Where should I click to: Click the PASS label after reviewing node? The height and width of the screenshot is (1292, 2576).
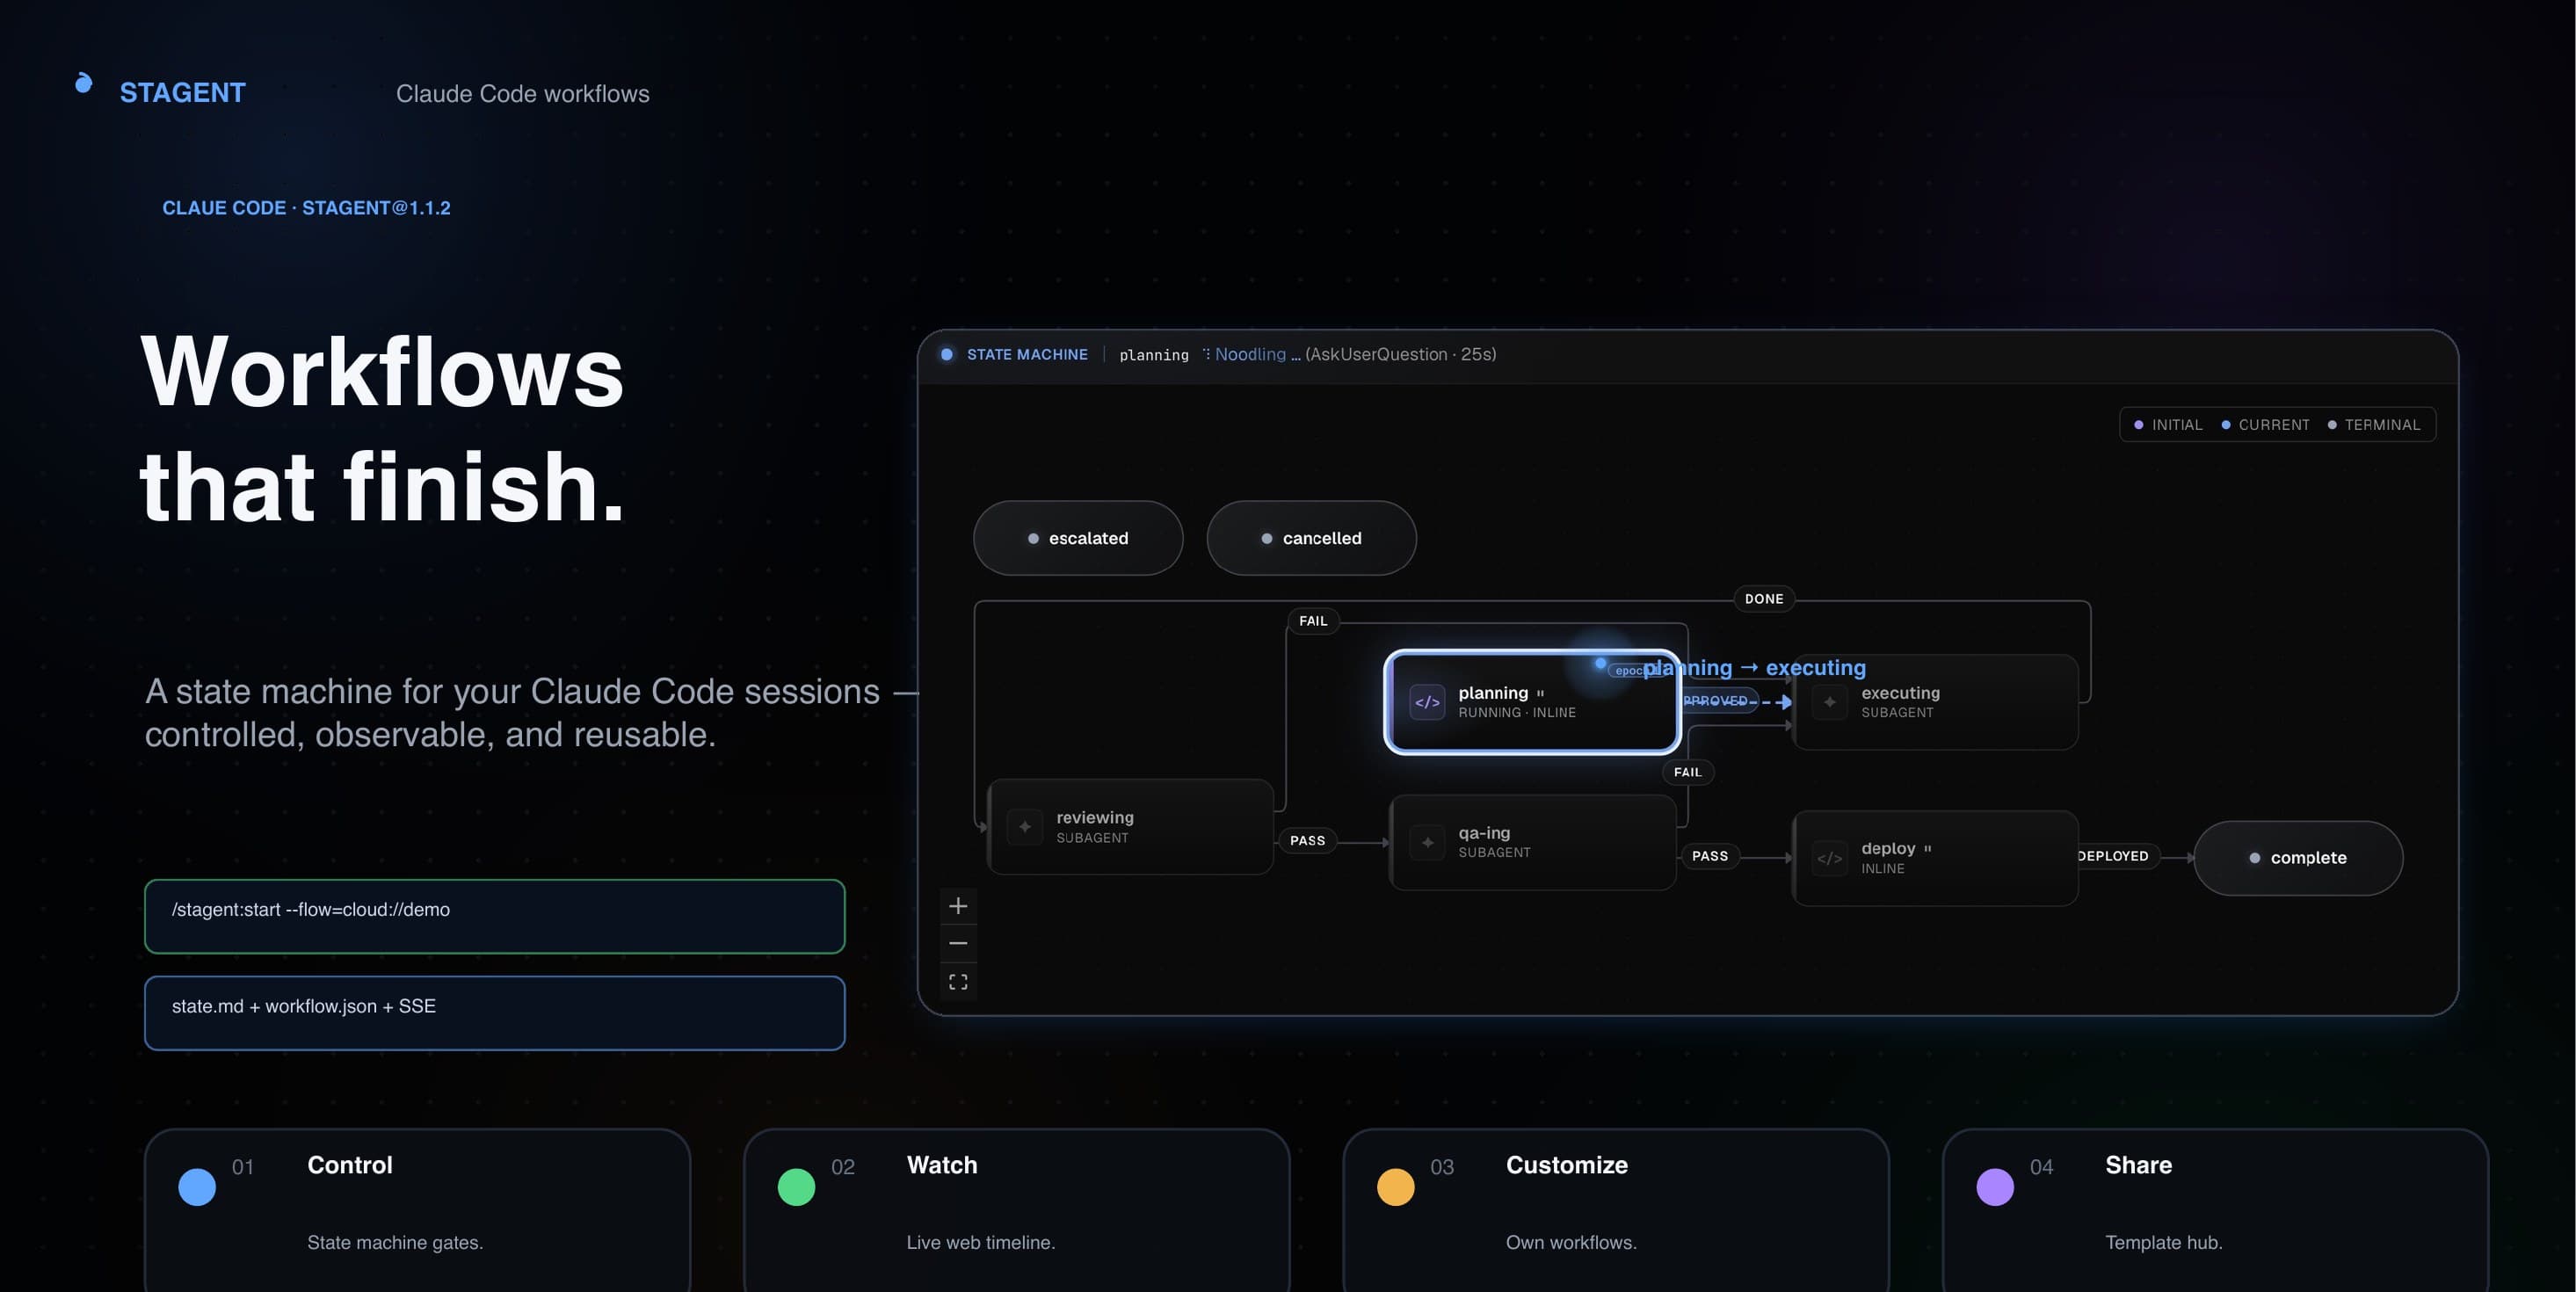point(1307,841)
